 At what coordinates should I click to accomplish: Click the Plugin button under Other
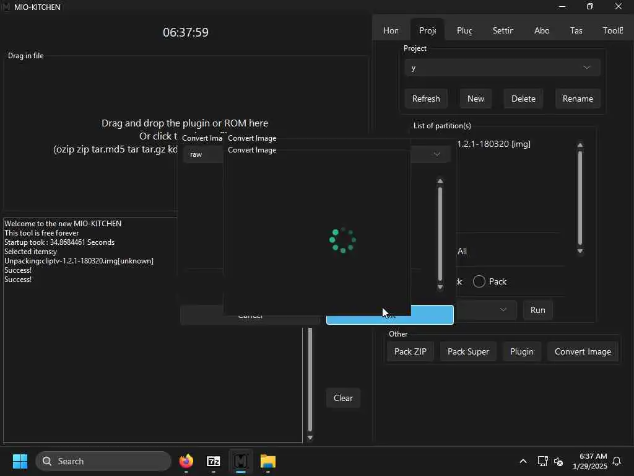(521, 351)
